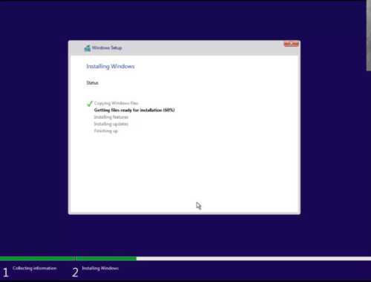Click the Collecting information stage label

pyautogui.click(x=34, y=268)
